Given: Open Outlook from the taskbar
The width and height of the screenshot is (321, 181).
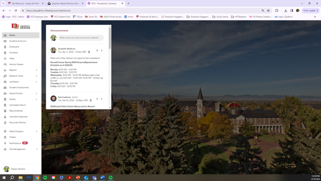Looking at the screenshot, I should [x=86, y=177].
